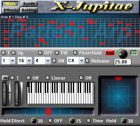Screen dimensions: 140x126
Task: Click the red Rnd randomize button
Action: point(110,53)
